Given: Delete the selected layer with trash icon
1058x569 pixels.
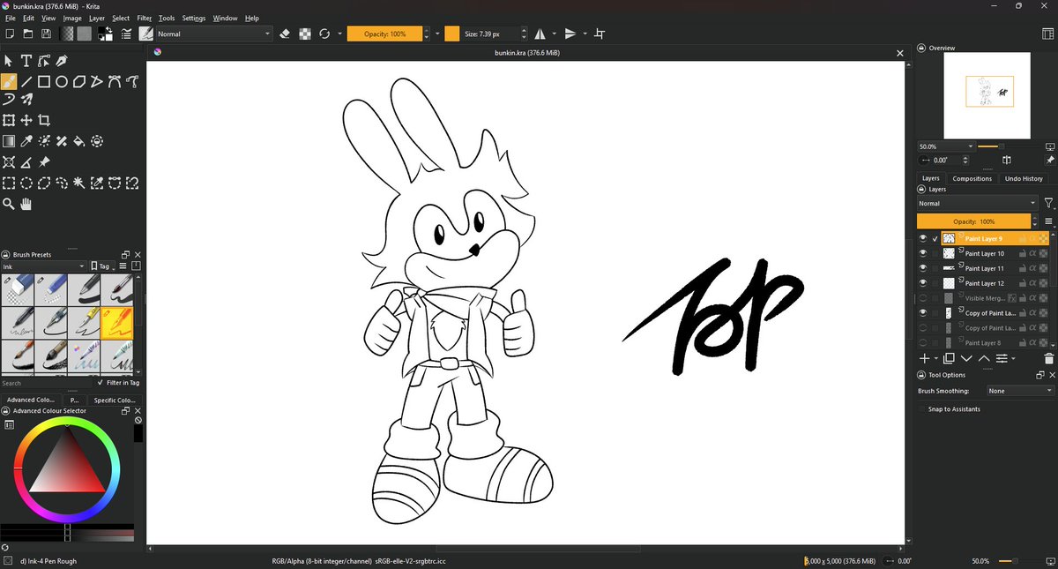Looking at the screenshot, I should tap(1048, 358).
